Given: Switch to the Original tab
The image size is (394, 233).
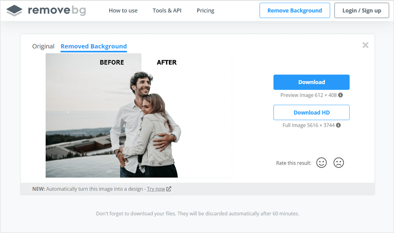Looking at the screenshot, I should tap(43, 46).
